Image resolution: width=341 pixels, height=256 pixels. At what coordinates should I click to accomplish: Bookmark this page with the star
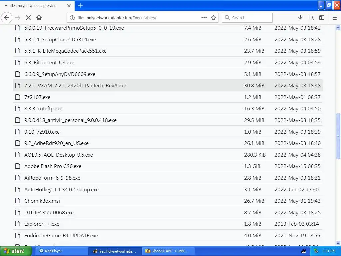tap(213, 18)
